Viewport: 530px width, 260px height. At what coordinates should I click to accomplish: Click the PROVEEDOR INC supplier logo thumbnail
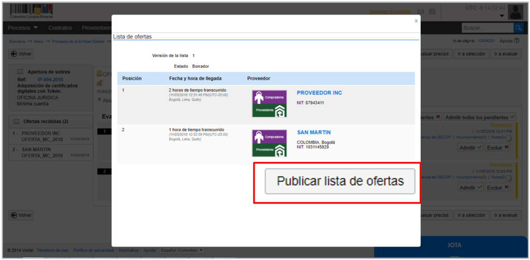[x=269, y=104]
